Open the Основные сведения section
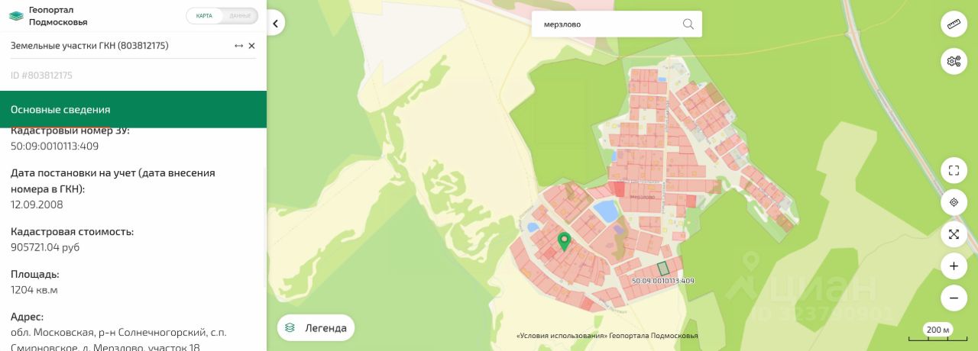 point(133,109)
